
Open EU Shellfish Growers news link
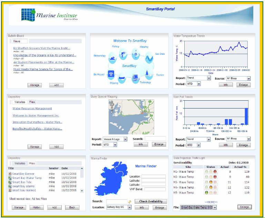pos(42,48)
